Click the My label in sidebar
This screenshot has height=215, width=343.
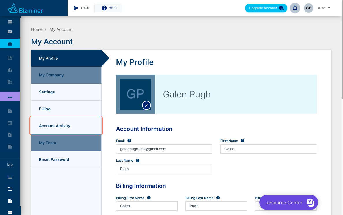pos(10,165)
